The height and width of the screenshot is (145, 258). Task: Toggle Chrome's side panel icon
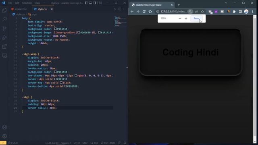240,12
